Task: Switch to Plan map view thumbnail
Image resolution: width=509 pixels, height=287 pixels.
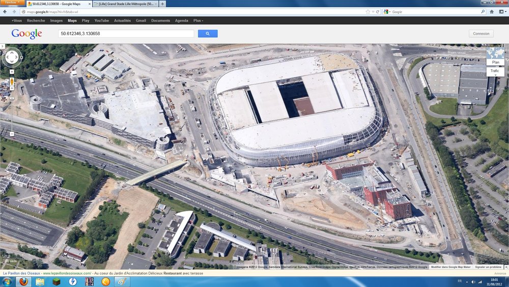Action: pos(495,56)
